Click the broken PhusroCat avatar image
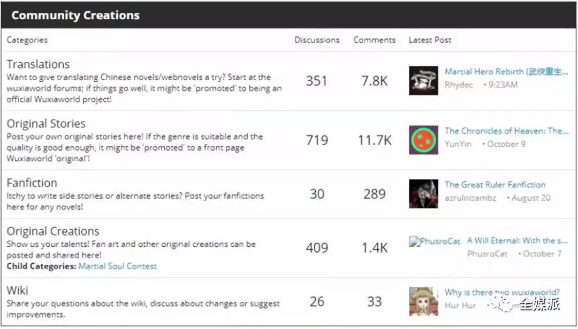This screenshot has width=578, height=329. 434,241
